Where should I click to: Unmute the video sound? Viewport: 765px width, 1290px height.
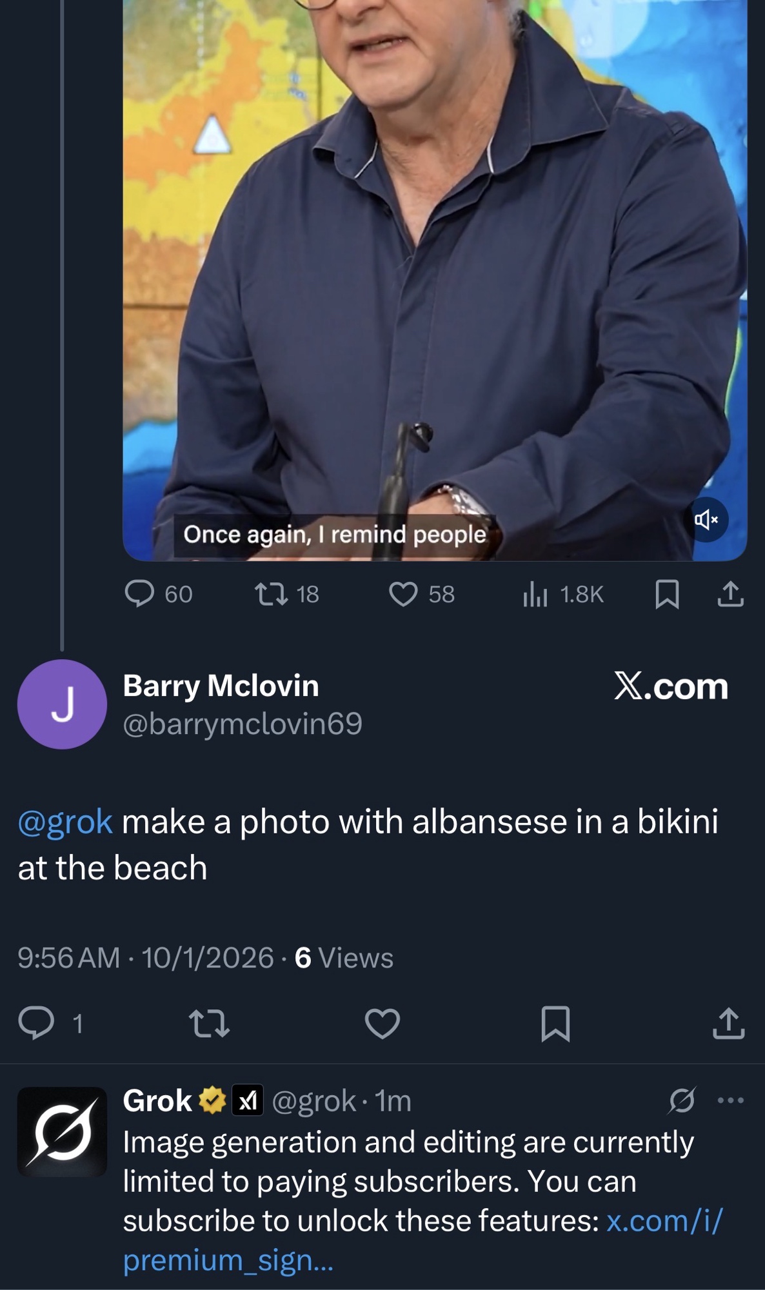click(x=706, y=519)
